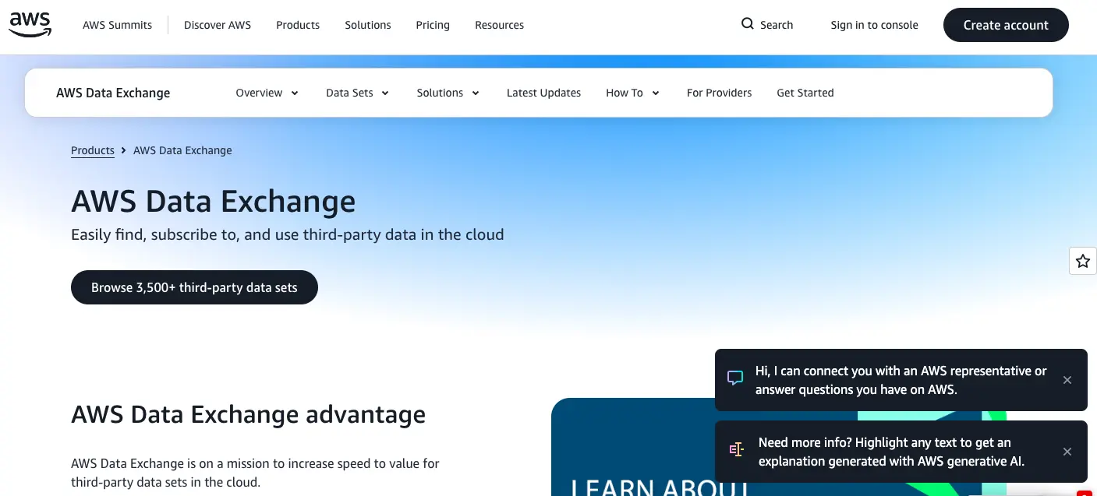Click the mission paragraph about speed to value
This screenshot has height=496, width=1097.
[x=255, y=473]
